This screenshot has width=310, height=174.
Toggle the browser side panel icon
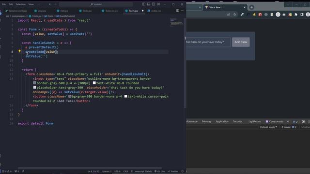click(x=302, y=14)
